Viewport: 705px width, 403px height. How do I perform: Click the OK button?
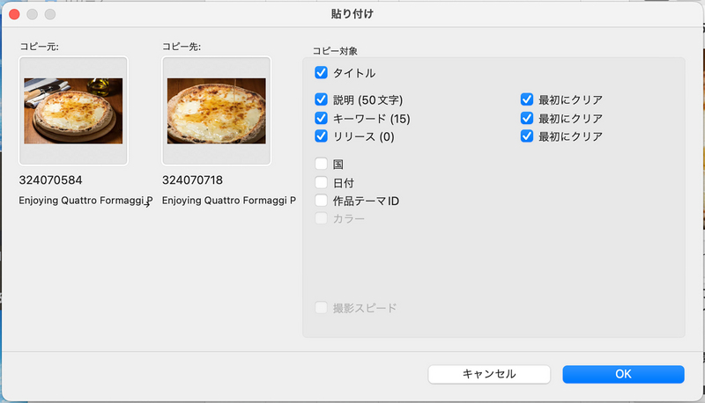(x=623, y=374)
